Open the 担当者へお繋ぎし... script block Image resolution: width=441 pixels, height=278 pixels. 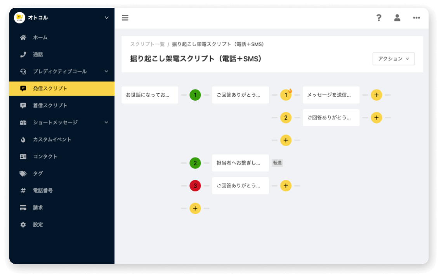point(240,163)
